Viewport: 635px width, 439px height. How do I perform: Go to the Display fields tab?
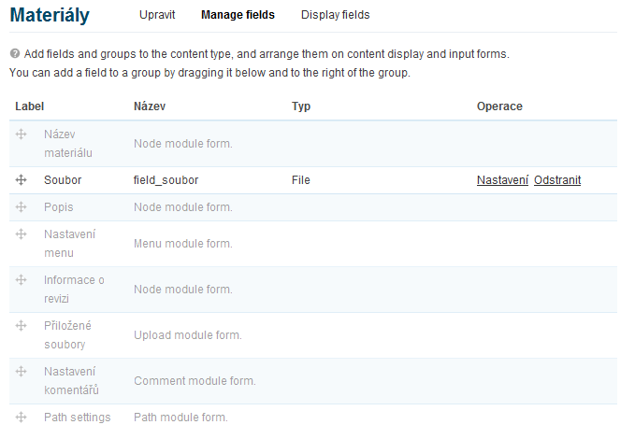point(336,15)
